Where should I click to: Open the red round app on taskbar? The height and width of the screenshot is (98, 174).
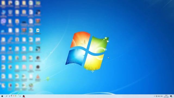click(24, 96)
